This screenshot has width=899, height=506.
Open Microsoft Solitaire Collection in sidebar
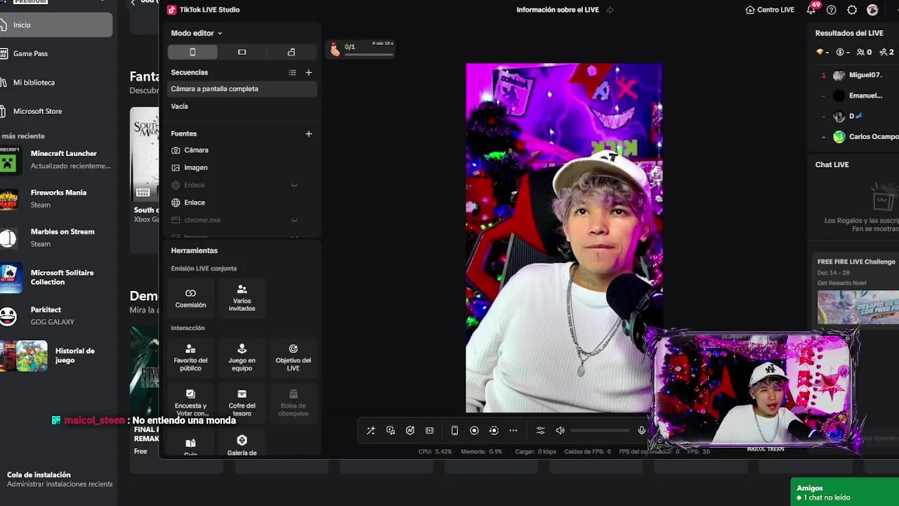[x=56, y=277]
